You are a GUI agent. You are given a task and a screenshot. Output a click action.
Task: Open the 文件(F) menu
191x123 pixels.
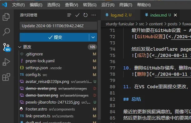pyautogui.click(x=18, y=5)
